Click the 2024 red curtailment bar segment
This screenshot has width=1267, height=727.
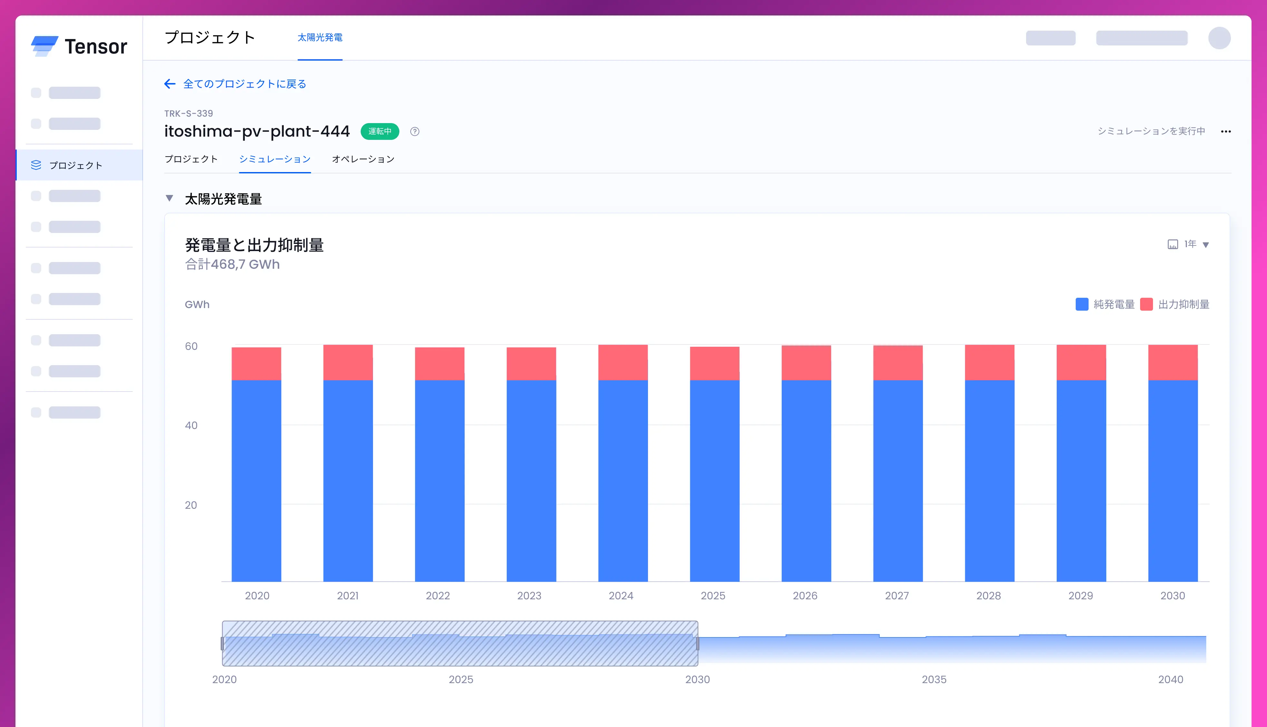coord(623,363)
